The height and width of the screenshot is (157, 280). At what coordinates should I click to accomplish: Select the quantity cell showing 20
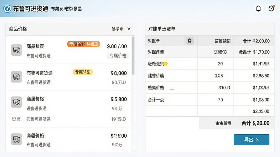(215, 64)
